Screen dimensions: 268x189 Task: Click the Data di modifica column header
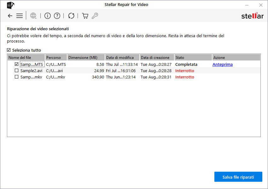[x=122, y=58]
